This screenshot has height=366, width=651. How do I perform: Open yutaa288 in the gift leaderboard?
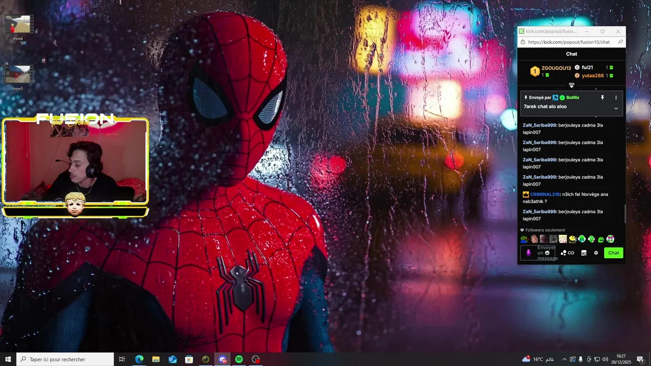pyautogui.click(x=593, y=76)
